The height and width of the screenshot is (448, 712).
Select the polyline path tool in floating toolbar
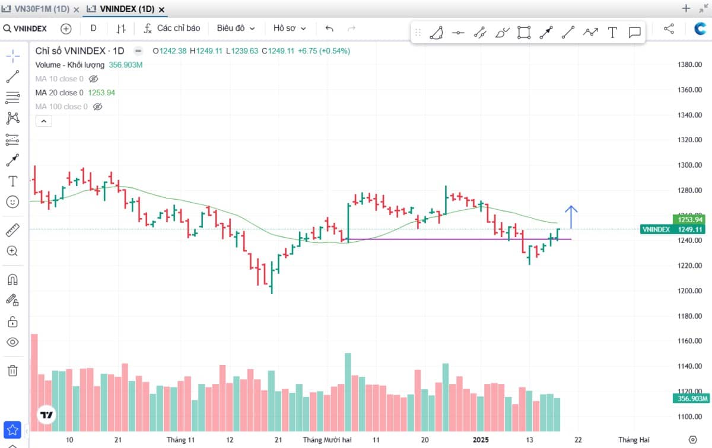coord(590,32)
